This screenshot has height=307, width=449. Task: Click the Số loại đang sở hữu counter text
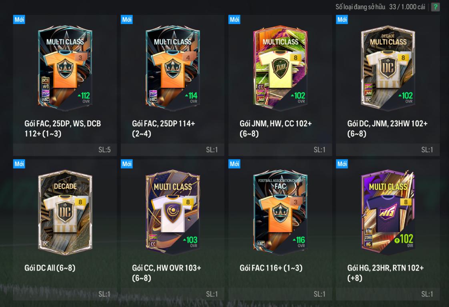(x=380, y=7)
